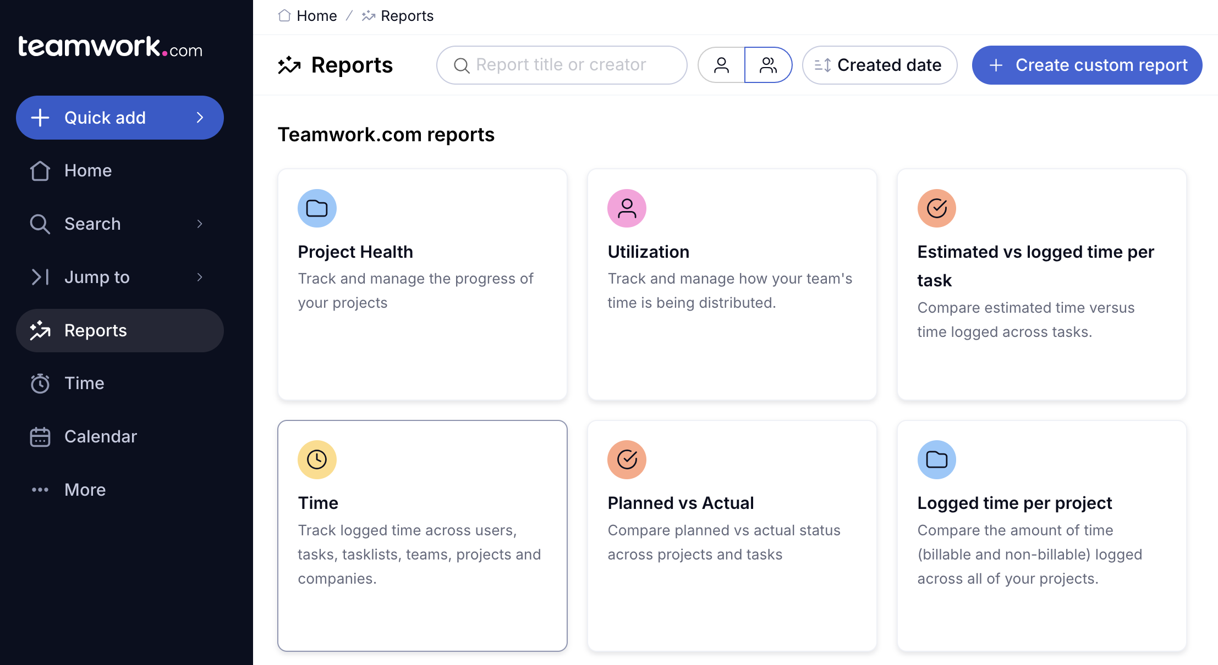Screen dimensions: 1218x665
Task: Open Time in the sidebar
Action: point(84,383)
